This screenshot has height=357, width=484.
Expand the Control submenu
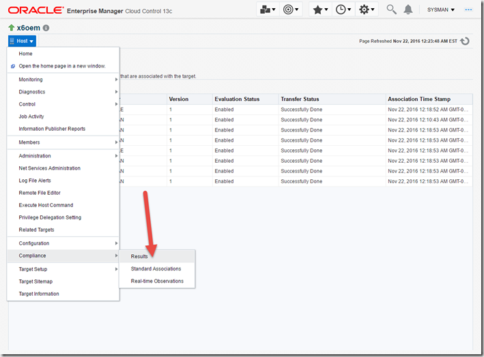[63, 104]
